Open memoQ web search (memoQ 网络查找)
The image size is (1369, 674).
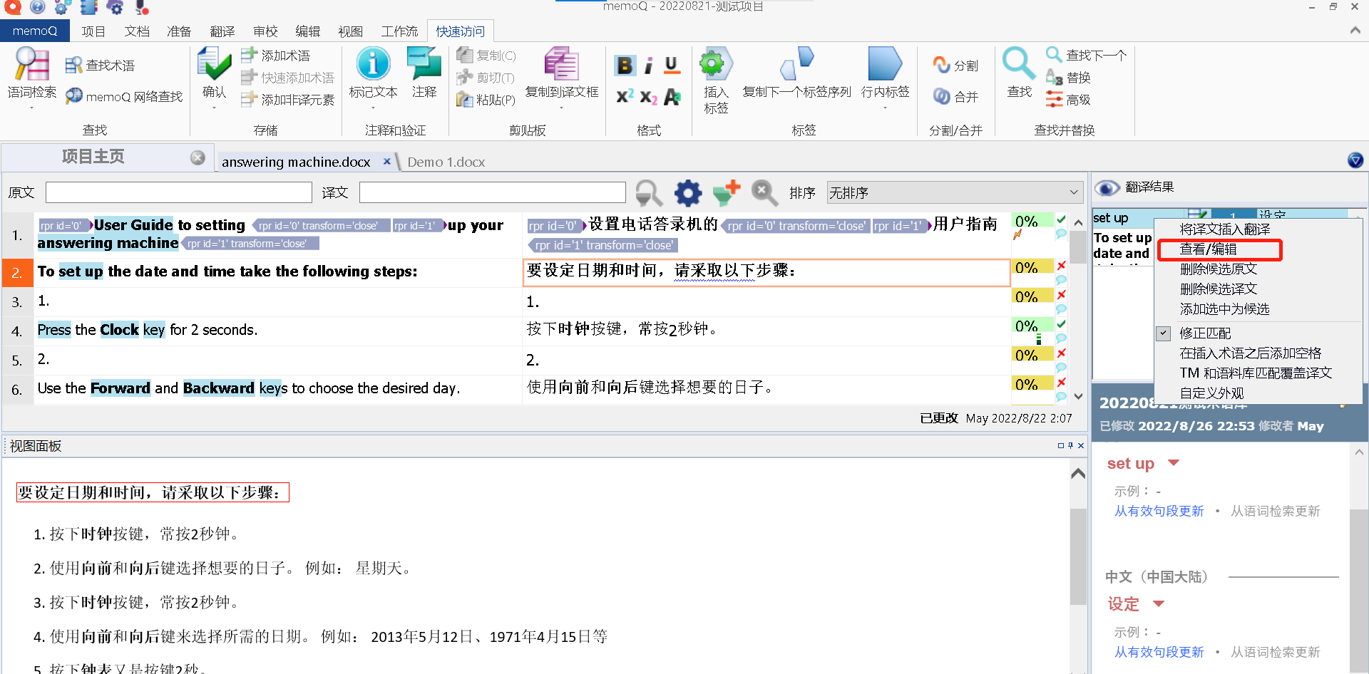(123, 96)
